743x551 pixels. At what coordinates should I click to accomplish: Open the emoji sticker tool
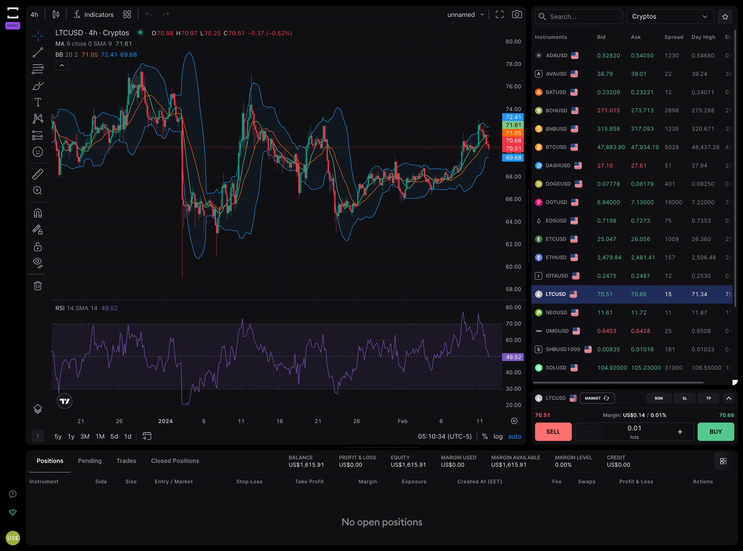[x=38, y=152]
